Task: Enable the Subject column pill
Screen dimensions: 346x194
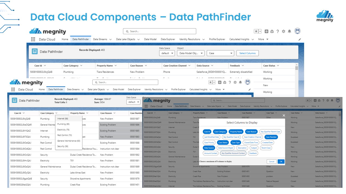Action: [x=253, y=148]
